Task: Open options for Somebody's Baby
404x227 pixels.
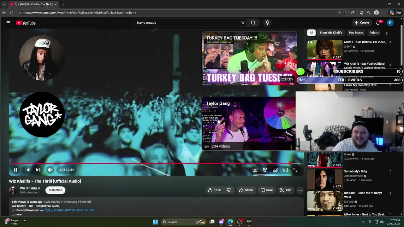Action: point(390,172)
